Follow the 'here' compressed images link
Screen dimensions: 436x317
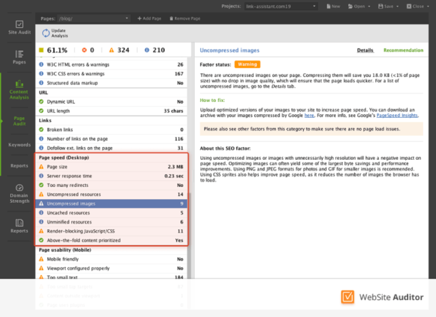point(309,115)
